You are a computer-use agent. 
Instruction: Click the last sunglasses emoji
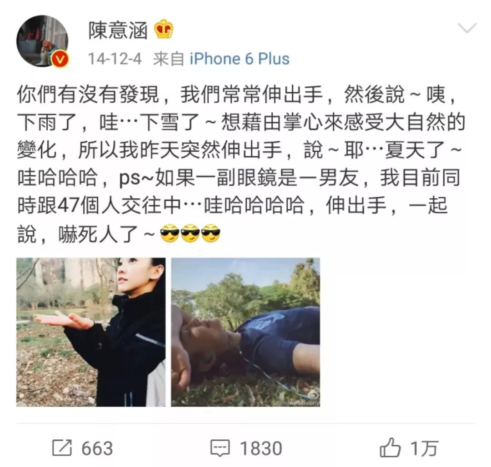pos(211,233)
